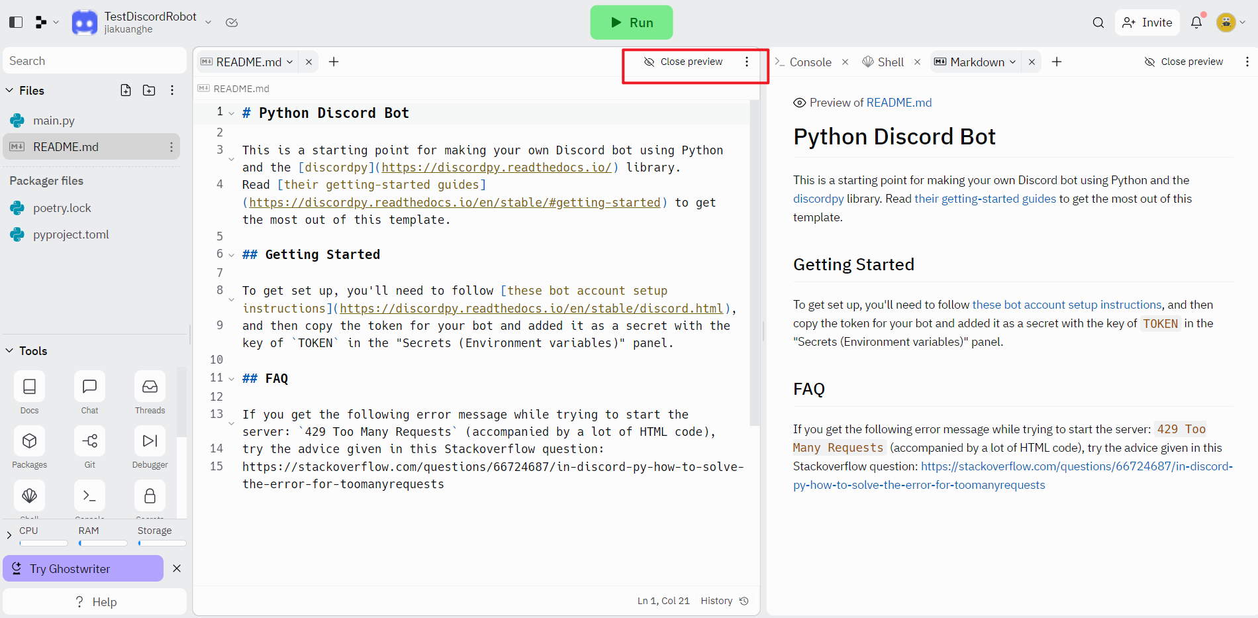Open the README.md file row options menu

(171, 147)
